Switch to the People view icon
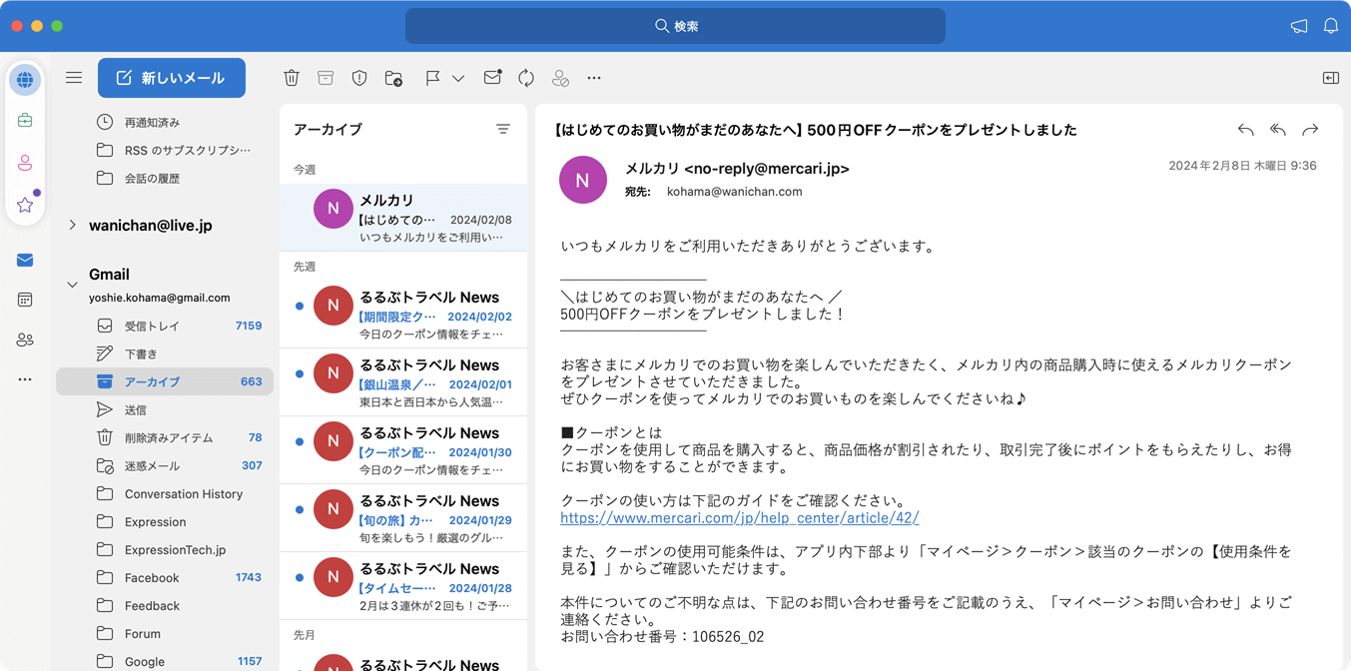This screenshot has height=671, width=1351. 25,340
